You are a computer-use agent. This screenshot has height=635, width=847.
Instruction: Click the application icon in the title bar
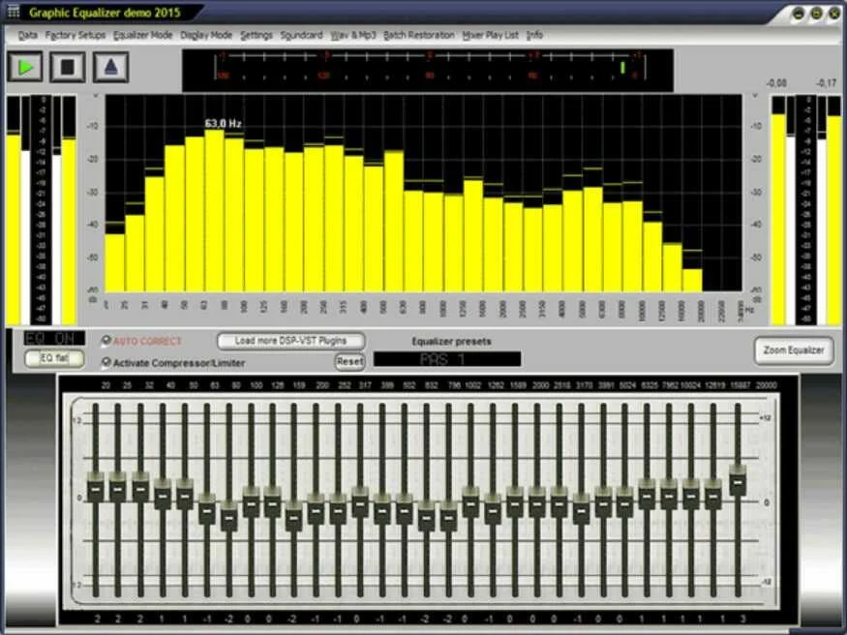pos(13,13)
